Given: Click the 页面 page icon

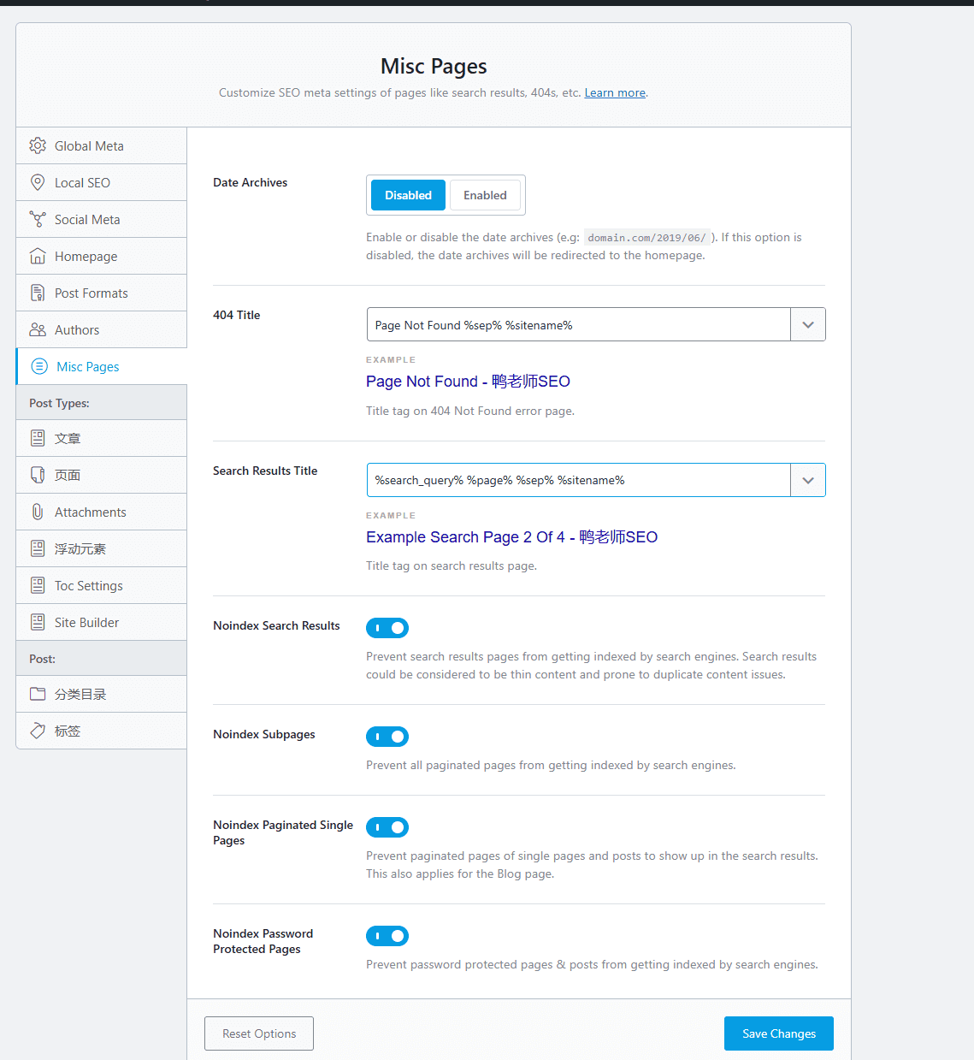Looking at the screenshot, I should click(38, 475).
